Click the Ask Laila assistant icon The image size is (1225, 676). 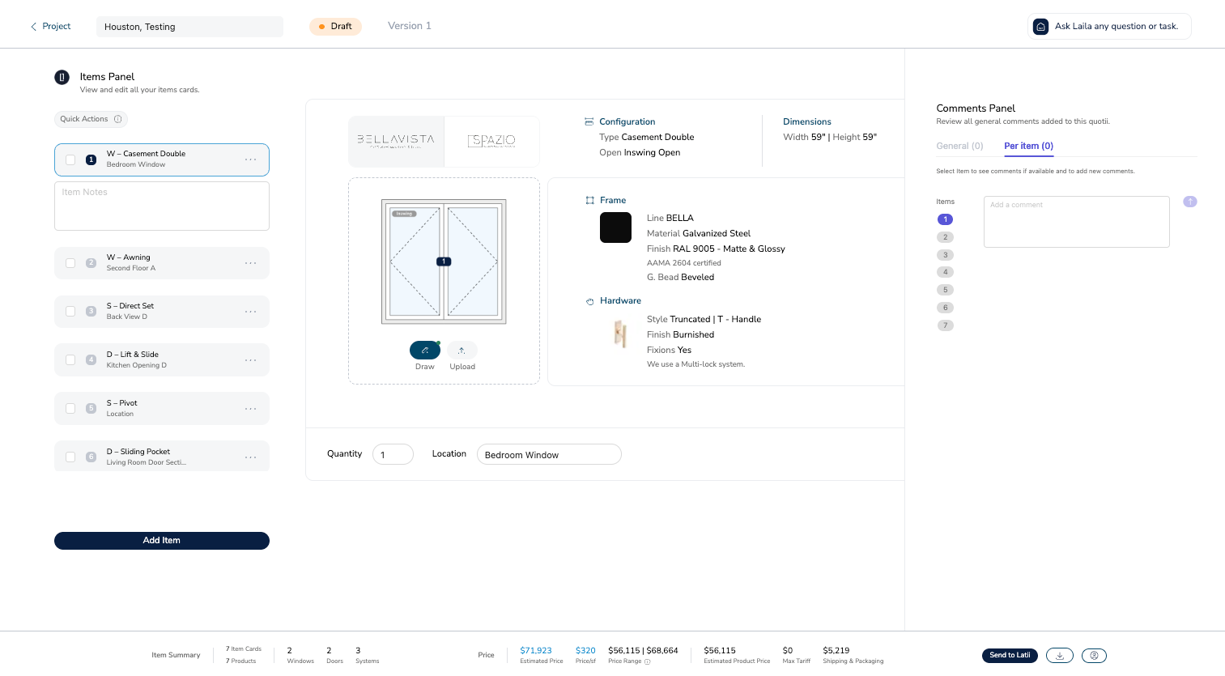point(1040,26)
